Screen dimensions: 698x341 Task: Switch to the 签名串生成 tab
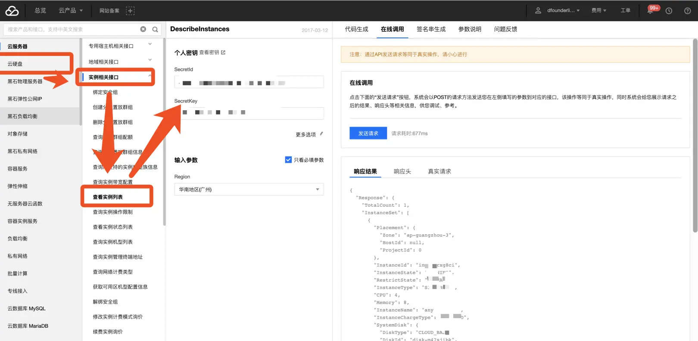point(431,29)
